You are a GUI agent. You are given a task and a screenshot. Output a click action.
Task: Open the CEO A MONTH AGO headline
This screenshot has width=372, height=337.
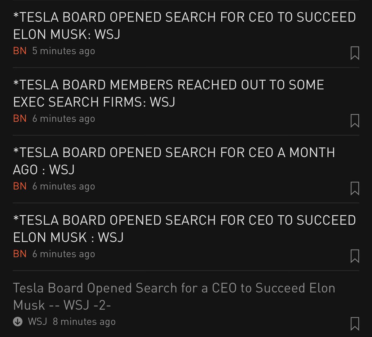coord(174,161)
